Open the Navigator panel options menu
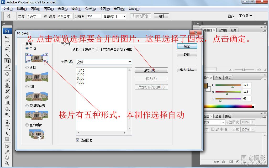Viewport: 269px width, 168px height. (x=264, y=31)
